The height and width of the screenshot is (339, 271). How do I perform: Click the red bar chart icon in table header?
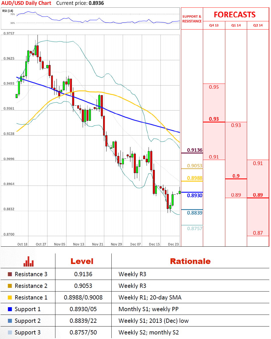28,261
